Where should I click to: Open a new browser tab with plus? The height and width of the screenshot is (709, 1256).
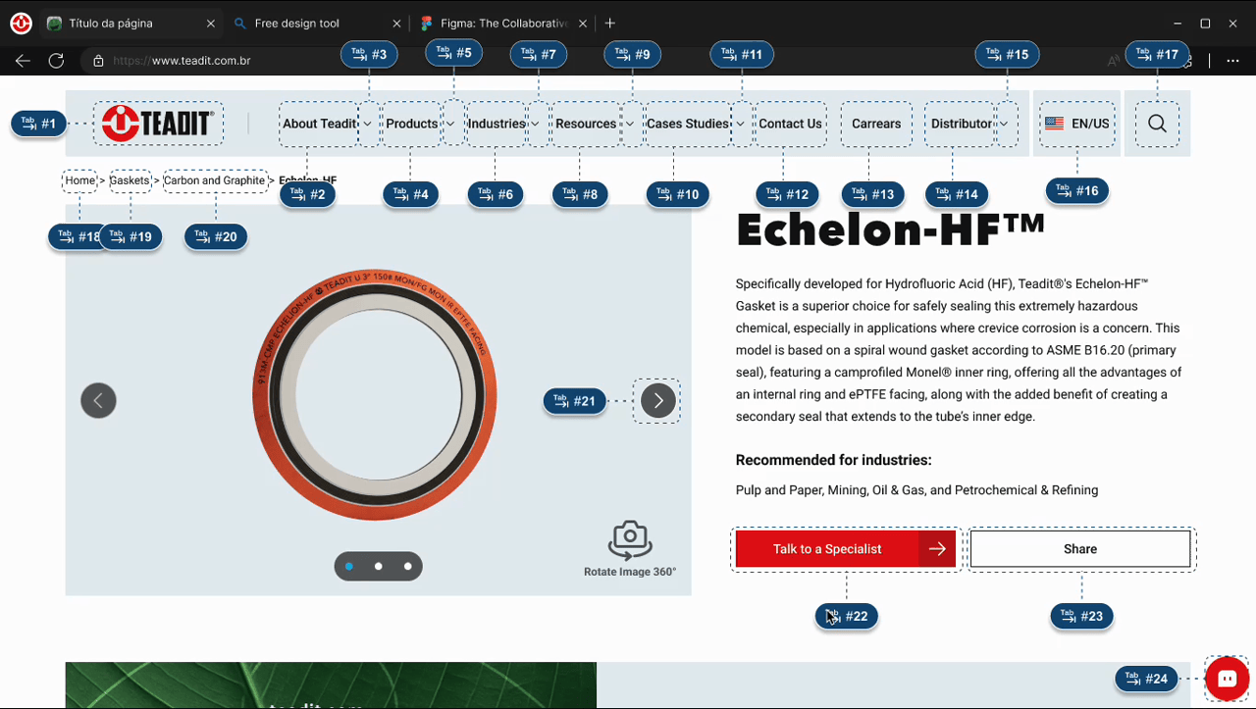click(609, 23)
